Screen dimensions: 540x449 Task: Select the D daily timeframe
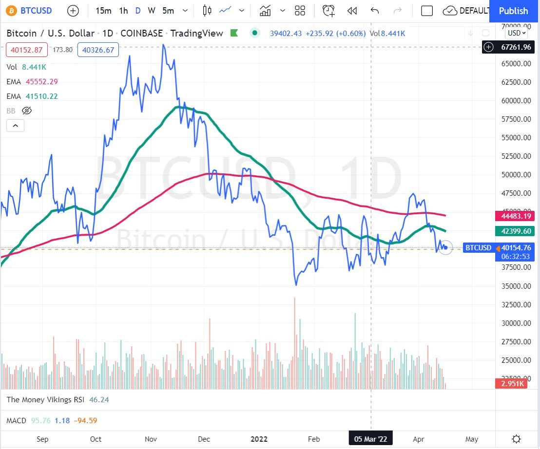(x=138, y=11)
